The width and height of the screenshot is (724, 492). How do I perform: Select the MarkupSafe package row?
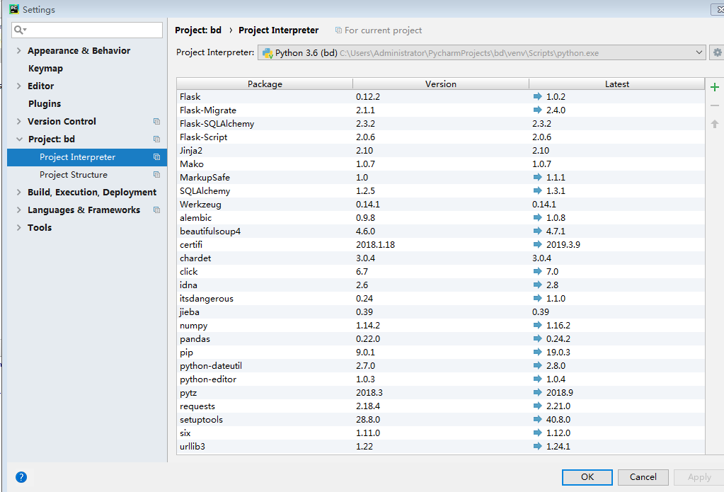(441, 177)
